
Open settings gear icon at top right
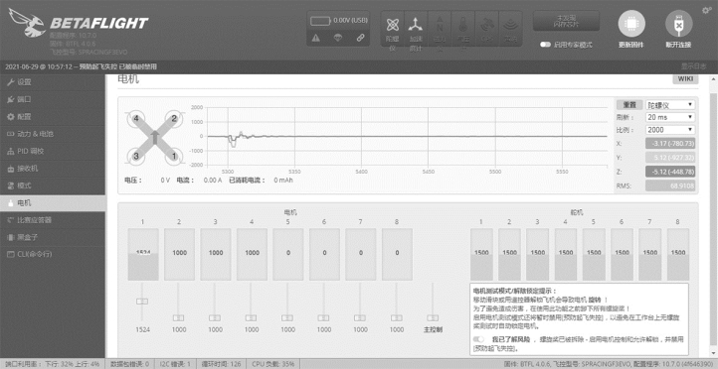pos(706,10)
